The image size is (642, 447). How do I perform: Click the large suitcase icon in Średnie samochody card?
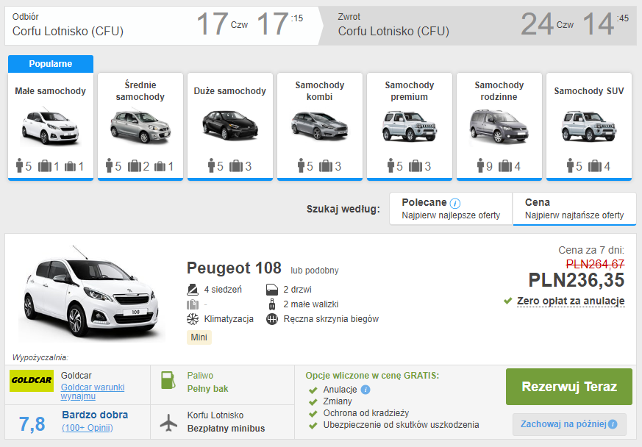point(135,166)
